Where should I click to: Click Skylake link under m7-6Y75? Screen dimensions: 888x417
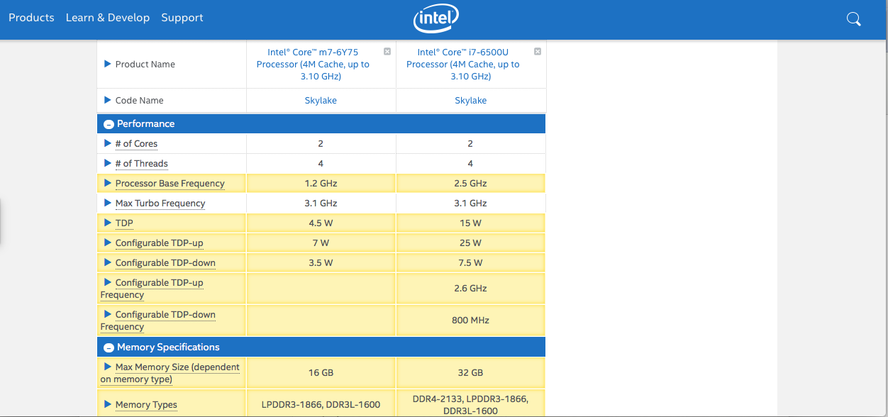[x=321, y=101]
